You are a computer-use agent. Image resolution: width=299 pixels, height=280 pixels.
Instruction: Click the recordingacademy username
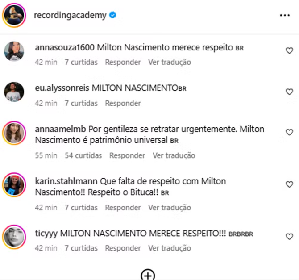(x=70, y=15)
